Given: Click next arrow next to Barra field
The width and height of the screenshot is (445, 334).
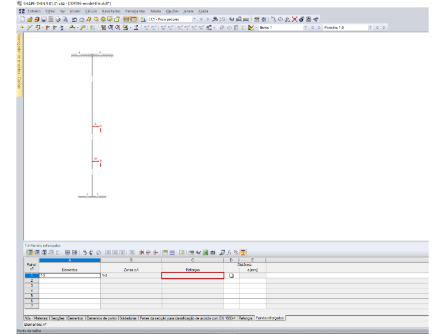Looking at the screenshot, I should pos(319,28).
